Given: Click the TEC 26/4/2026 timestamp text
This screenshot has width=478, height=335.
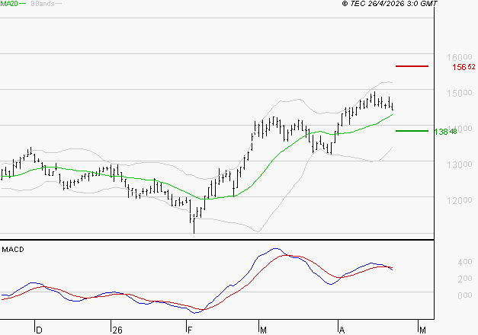Looking at the screenshot, I should [x=390, y=4].
